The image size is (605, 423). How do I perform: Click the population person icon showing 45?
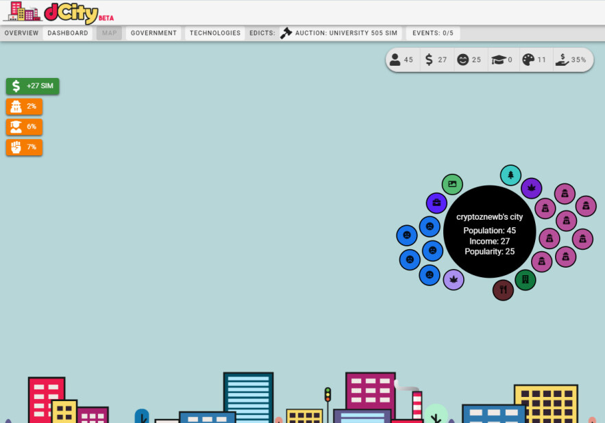[395, 60]
